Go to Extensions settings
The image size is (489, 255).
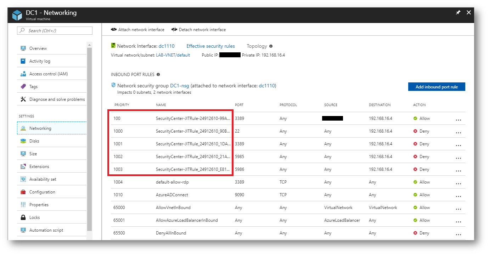point(52,167)
